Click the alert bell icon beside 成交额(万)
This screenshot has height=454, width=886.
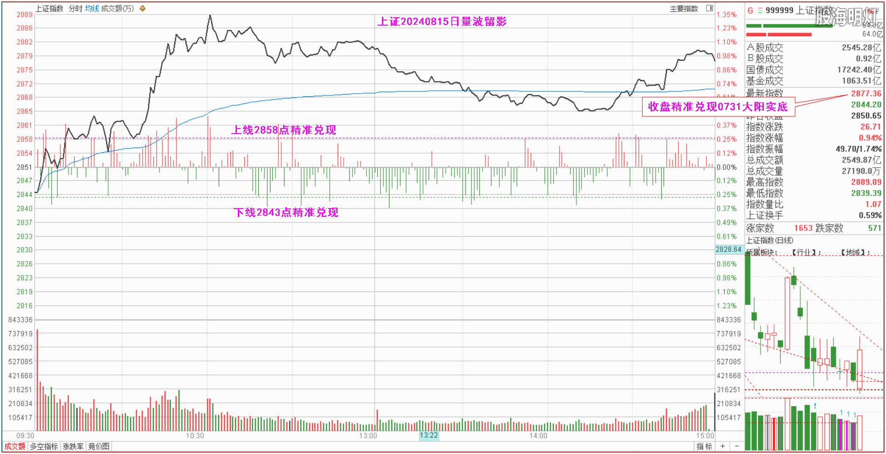[143, 8]
